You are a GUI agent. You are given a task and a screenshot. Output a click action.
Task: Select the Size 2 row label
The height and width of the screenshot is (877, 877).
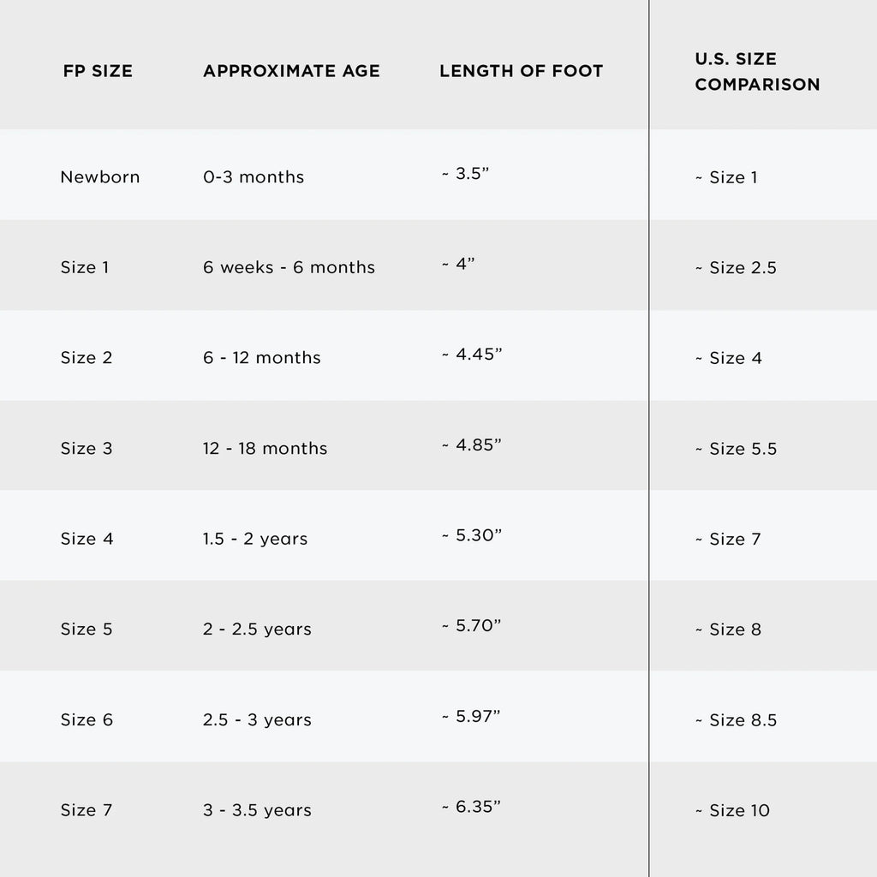(x=87, y=358)
